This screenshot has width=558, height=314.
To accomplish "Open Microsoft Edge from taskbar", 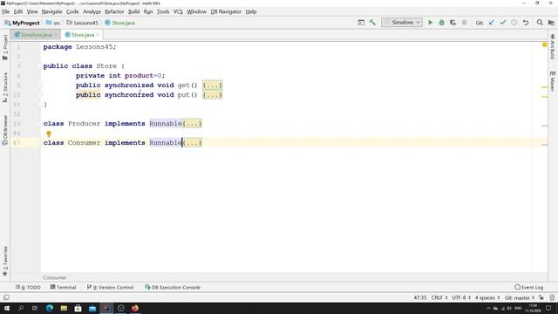I will coord(50,308).
